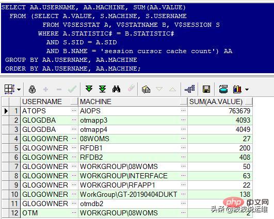Open ellipsis editor for ATOPS username cell
This screenshot has height=219, width=274.
click(x=74, y=110)
